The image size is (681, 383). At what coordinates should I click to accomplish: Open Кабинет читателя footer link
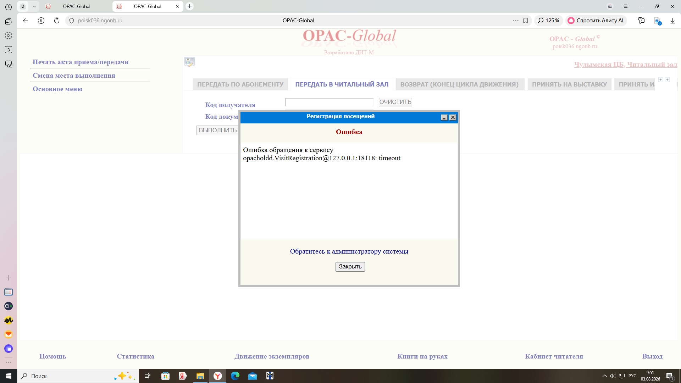pos(554,356)
